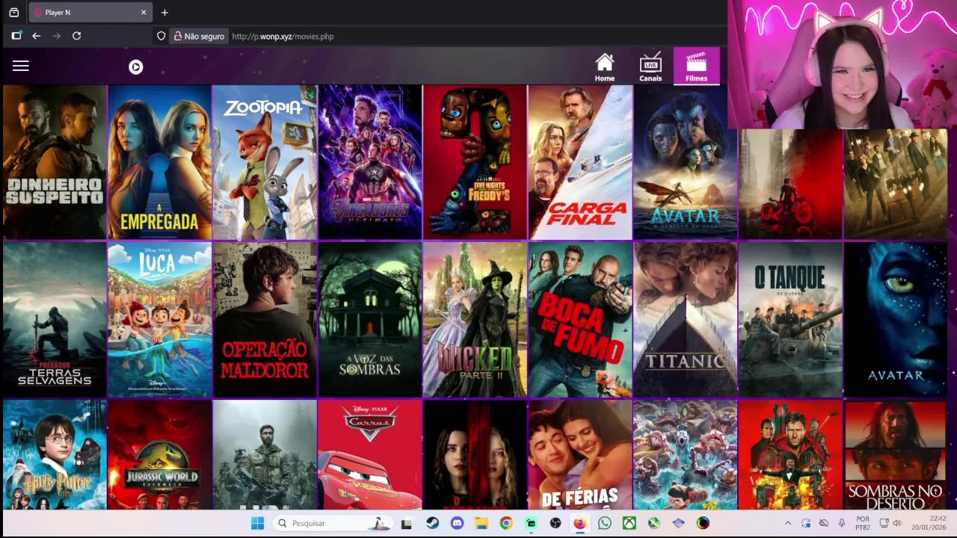Viewport: 957px width, 538px height.
Task: Click the browser back arrow
Action: click(x=36, y=36)
